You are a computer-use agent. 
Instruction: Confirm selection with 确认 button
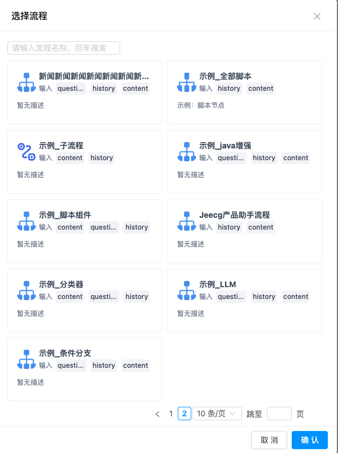pyautogui.click(x=310, y=440)
